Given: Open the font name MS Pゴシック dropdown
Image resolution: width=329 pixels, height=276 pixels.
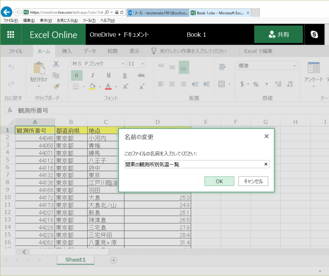Looking at the screenshot, I should [123, 64].
